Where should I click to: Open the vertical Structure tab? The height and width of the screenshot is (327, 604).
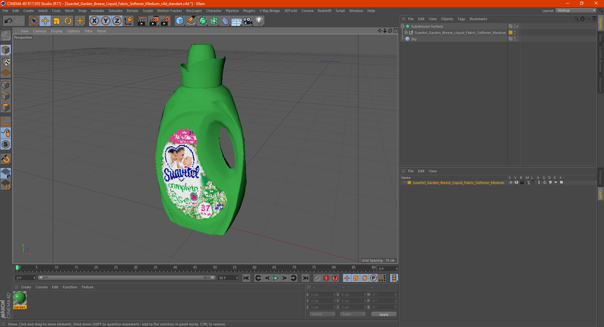pos(601,84)
